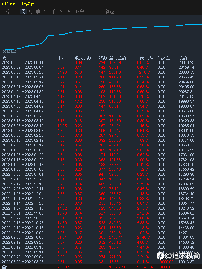The image size is (202, 269).
Task: Select row 2023.03.27 ~ 2023.04.02
Action: [x=101, y=111]
